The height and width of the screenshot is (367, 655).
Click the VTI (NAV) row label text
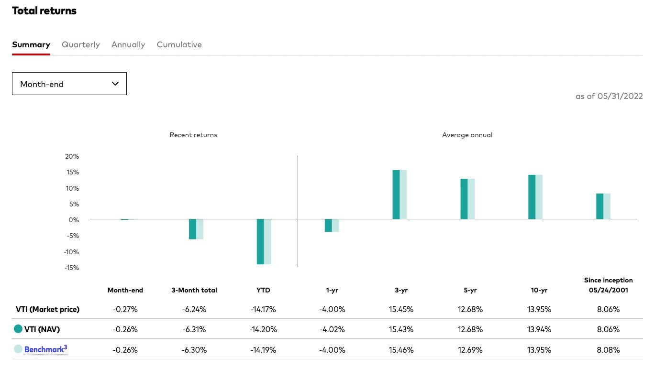(x=42, y=329)
